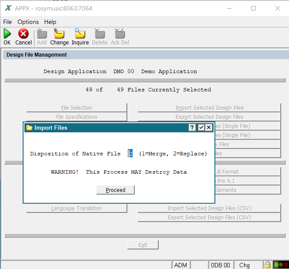Click the WARNING message text in dialog
Image resolution: width=289 pixels, height=269 pixels.
[x=119, y=172]
